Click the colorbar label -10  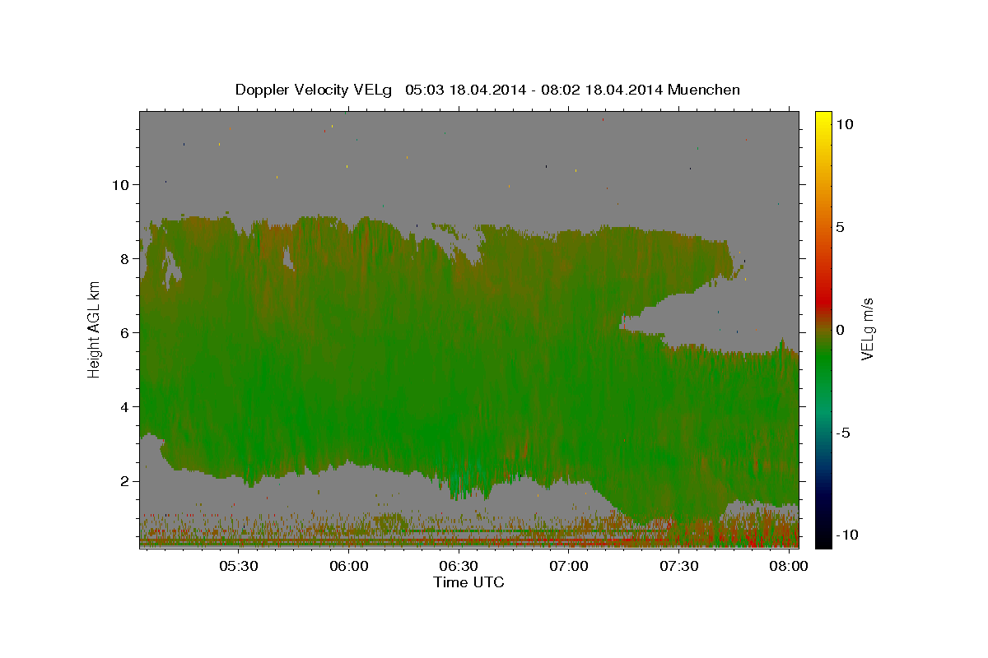(x=846, y=535)
